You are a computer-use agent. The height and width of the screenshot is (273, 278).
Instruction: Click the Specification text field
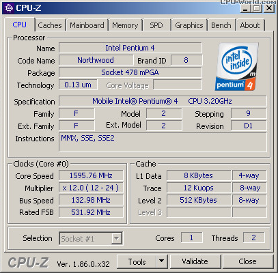[x=163, y=101]
